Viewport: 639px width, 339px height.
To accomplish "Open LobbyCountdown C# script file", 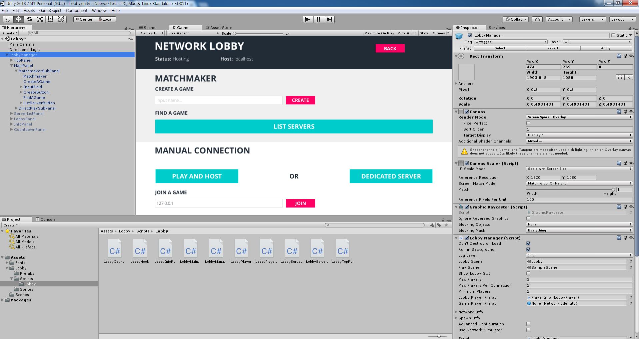I will click(114, 251).
